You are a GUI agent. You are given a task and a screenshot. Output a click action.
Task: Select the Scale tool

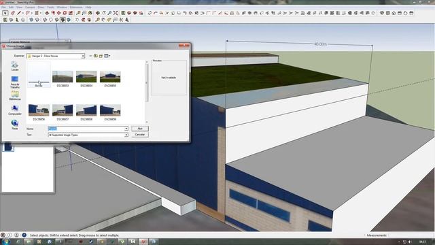click(x=71, y=13)
